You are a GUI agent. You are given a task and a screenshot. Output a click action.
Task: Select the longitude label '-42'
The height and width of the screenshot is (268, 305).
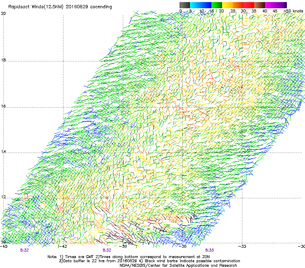[x=63, y=247]
